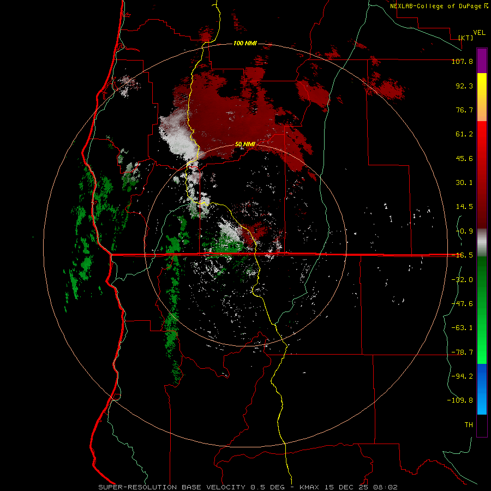Click the 30.1 scale value
Image resolution: width=491 pixels, height=491 pixels.
point(464,183)
